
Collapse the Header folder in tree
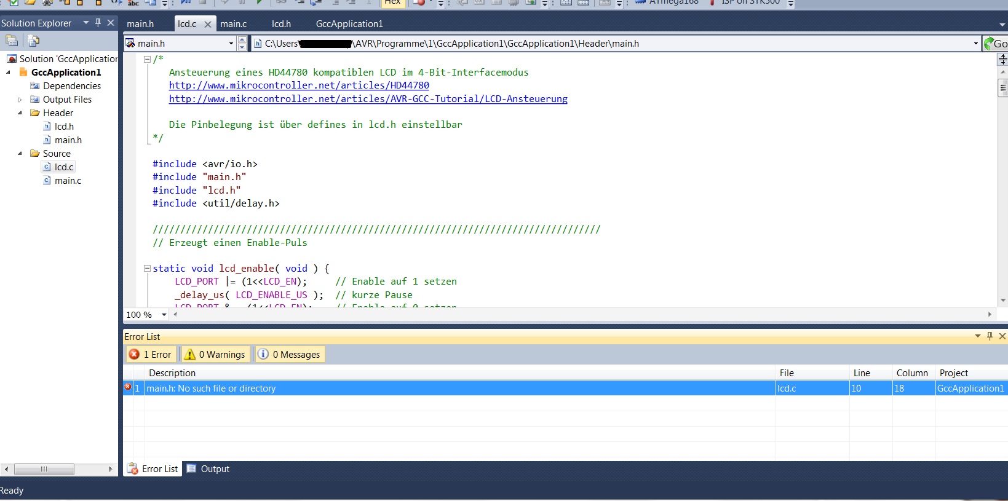20,113
